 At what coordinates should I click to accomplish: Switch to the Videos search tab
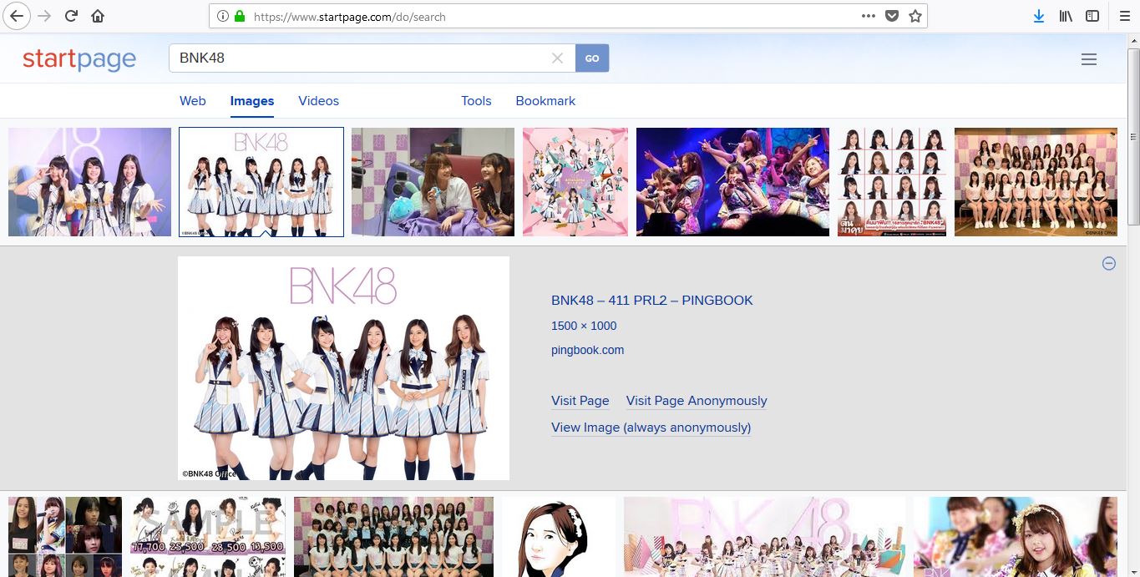click(x=318, y=100)
